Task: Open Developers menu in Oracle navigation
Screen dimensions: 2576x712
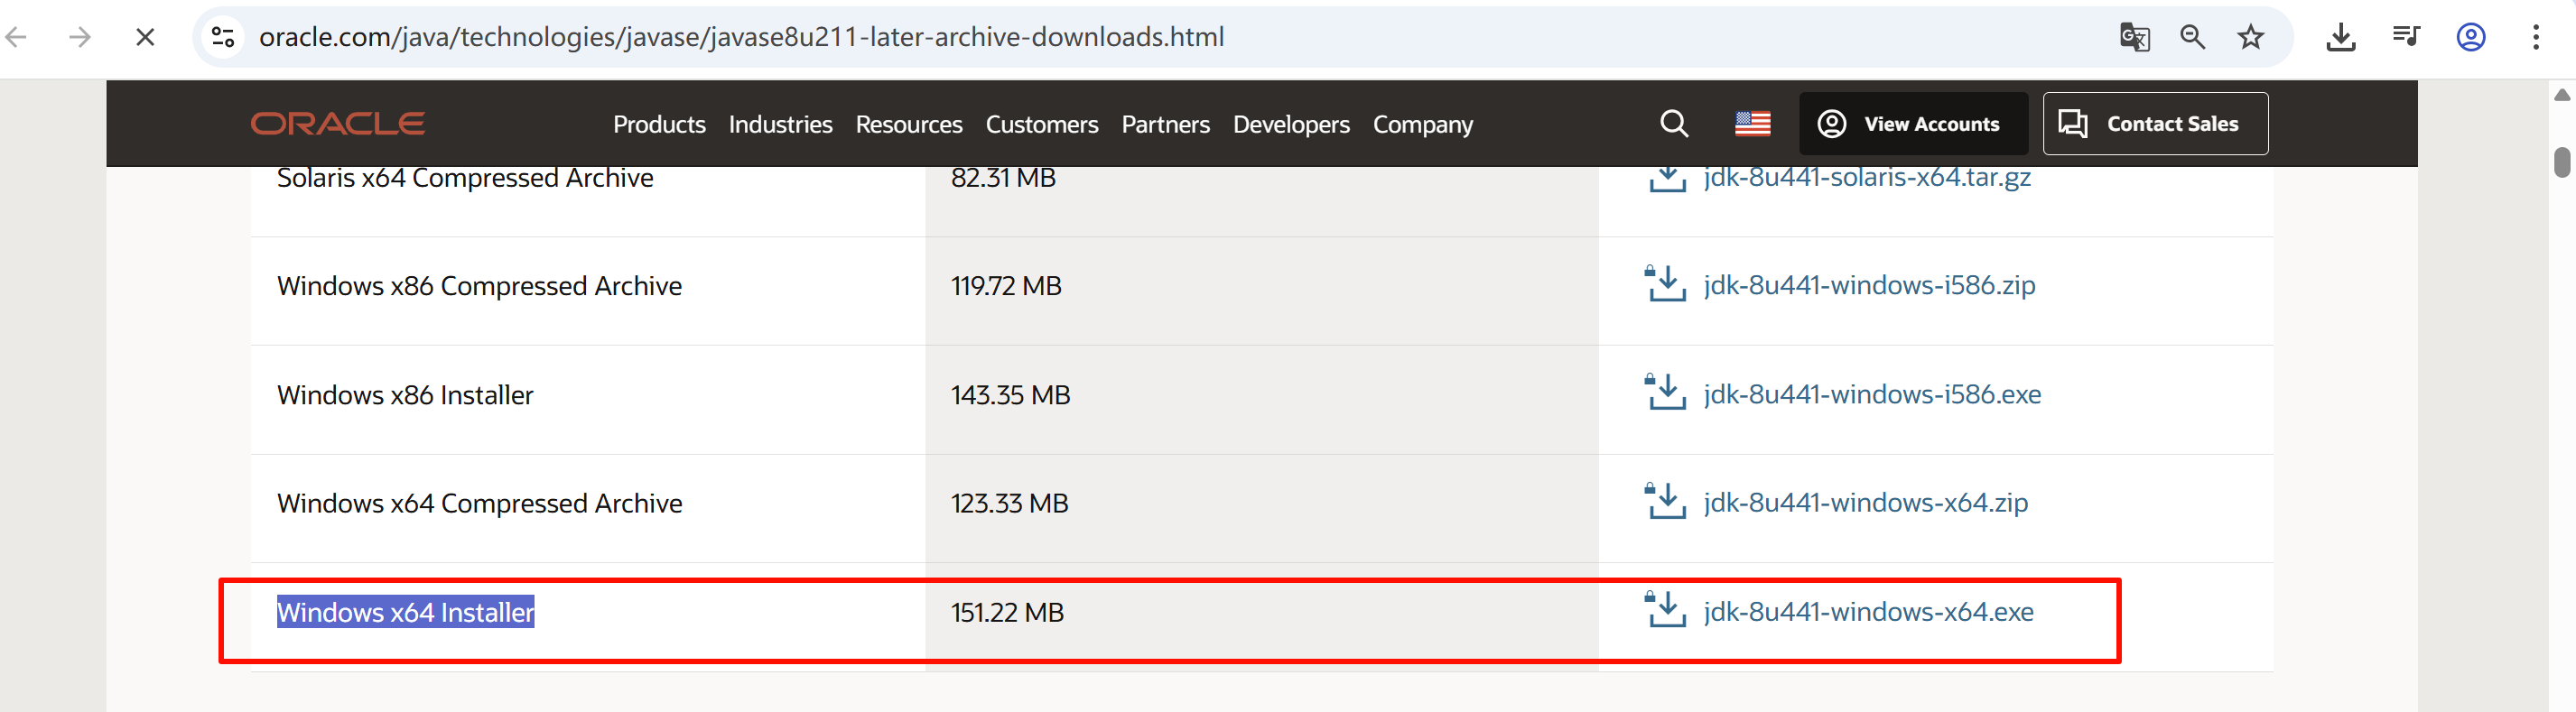Action: pos(1291,125)
